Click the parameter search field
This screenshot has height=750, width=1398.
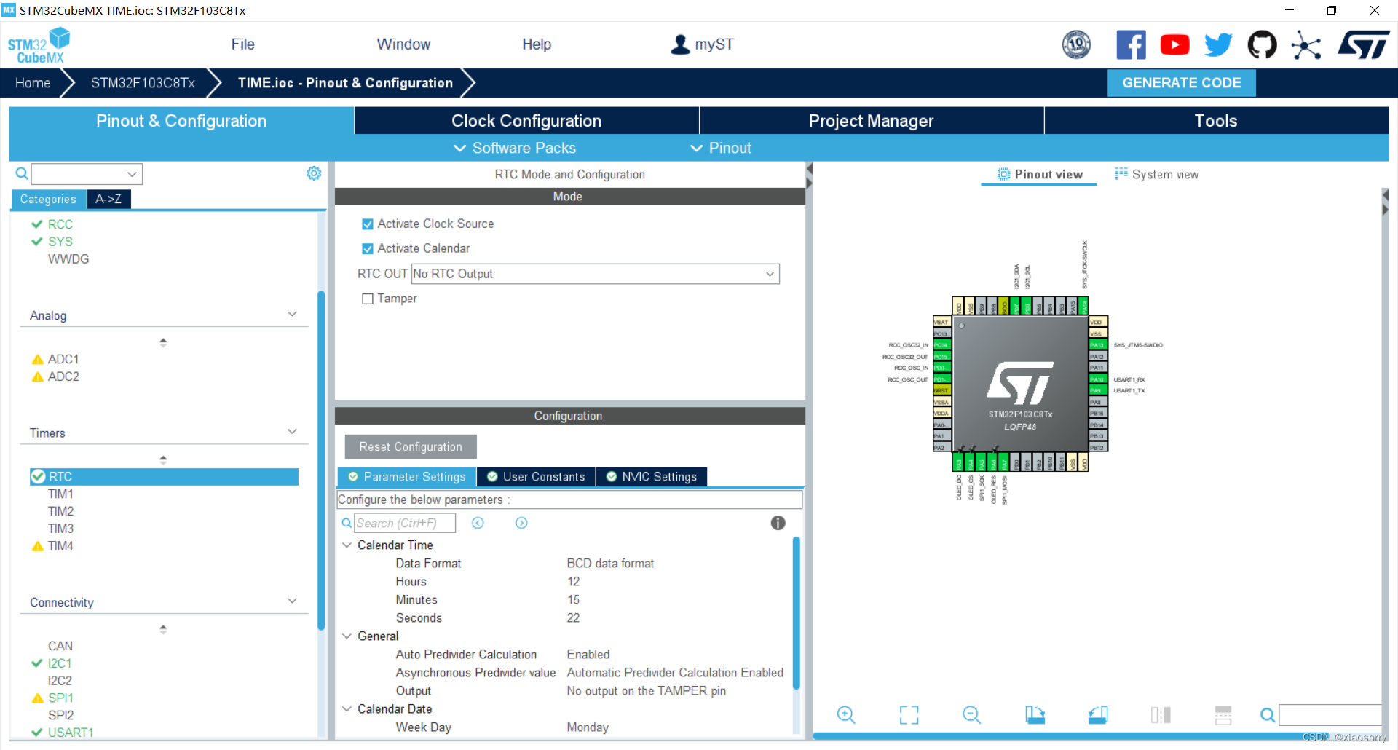(x=405, y=523)
